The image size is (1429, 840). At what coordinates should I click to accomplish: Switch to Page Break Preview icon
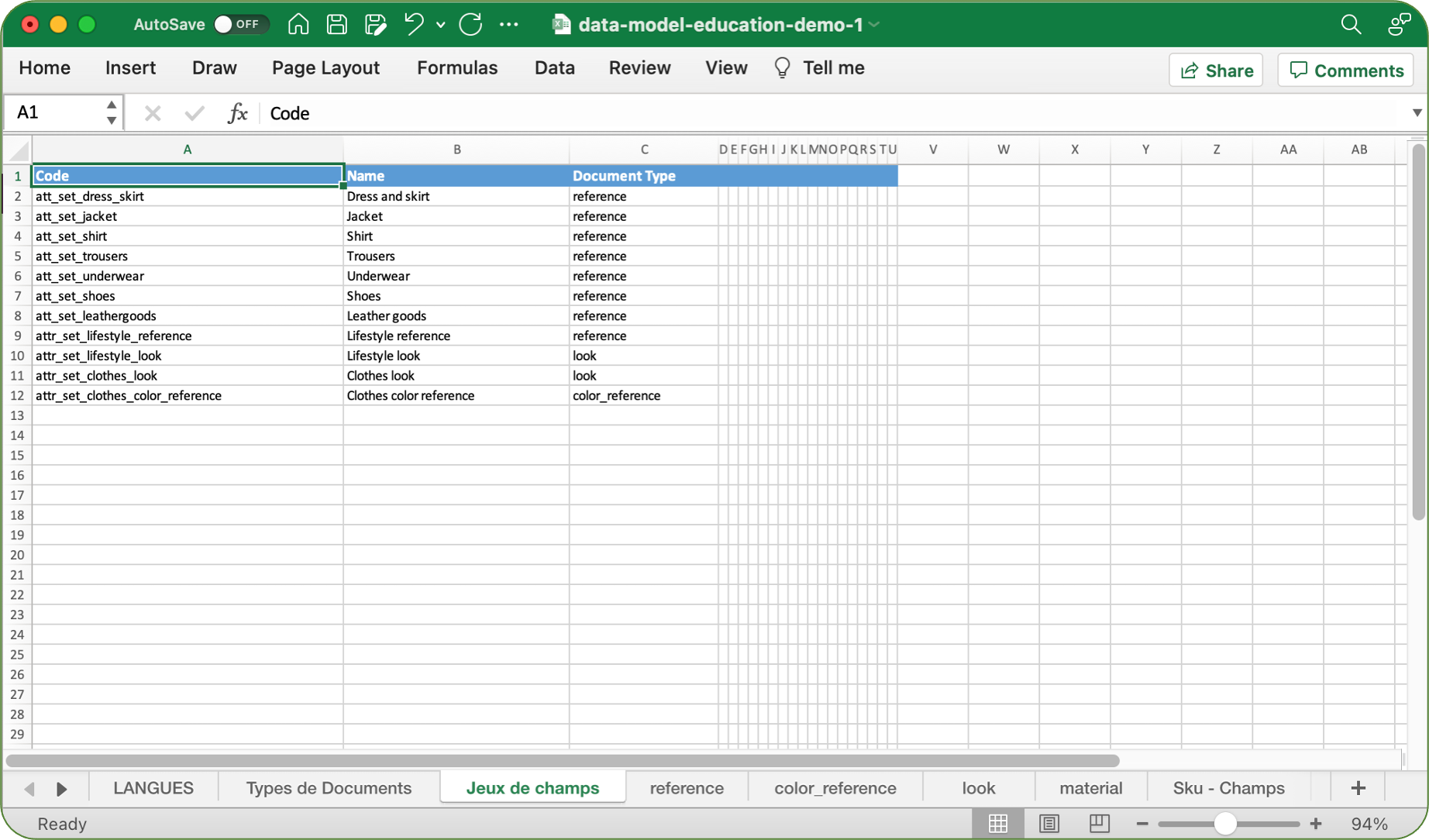coord(1099,824)
